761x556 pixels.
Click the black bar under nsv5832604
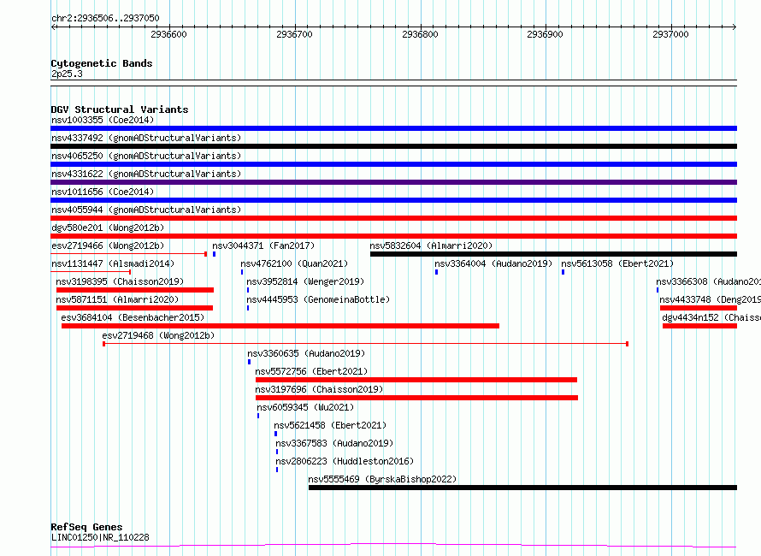(553, 254)
